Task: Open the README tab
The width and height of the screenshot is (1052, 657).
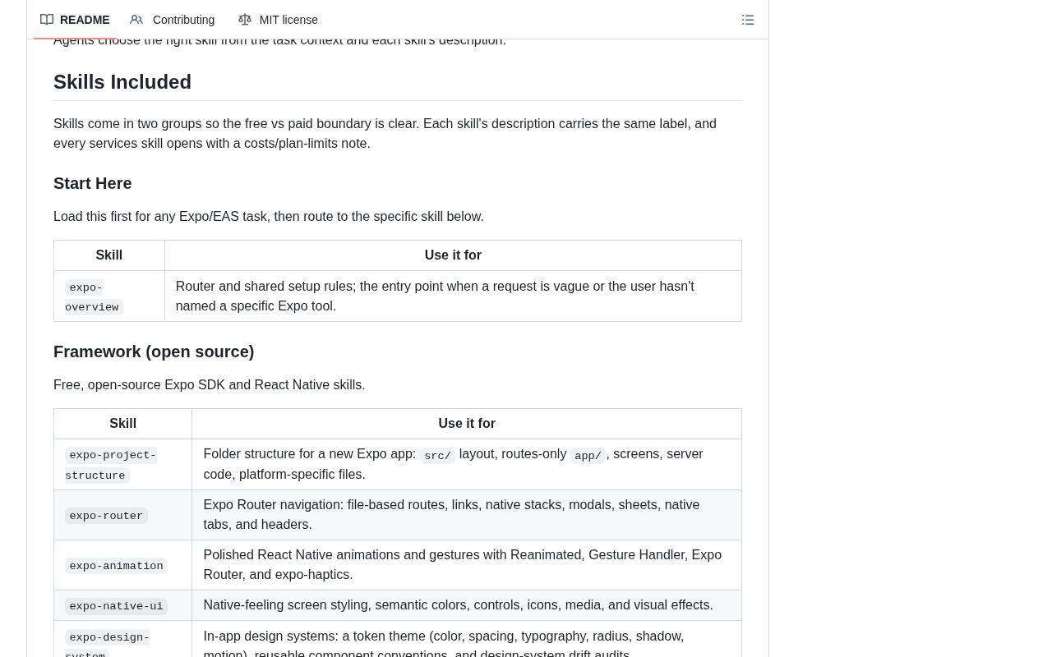Action: point(75,20)
